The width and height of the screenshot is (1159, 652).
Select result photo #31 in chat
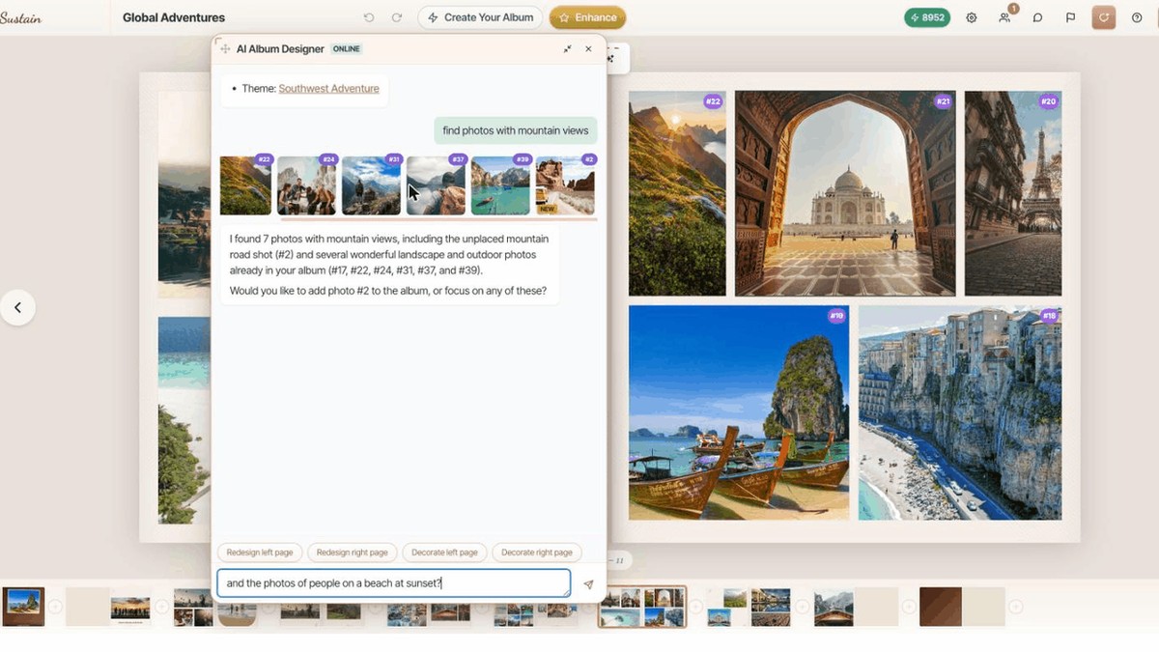372,185
